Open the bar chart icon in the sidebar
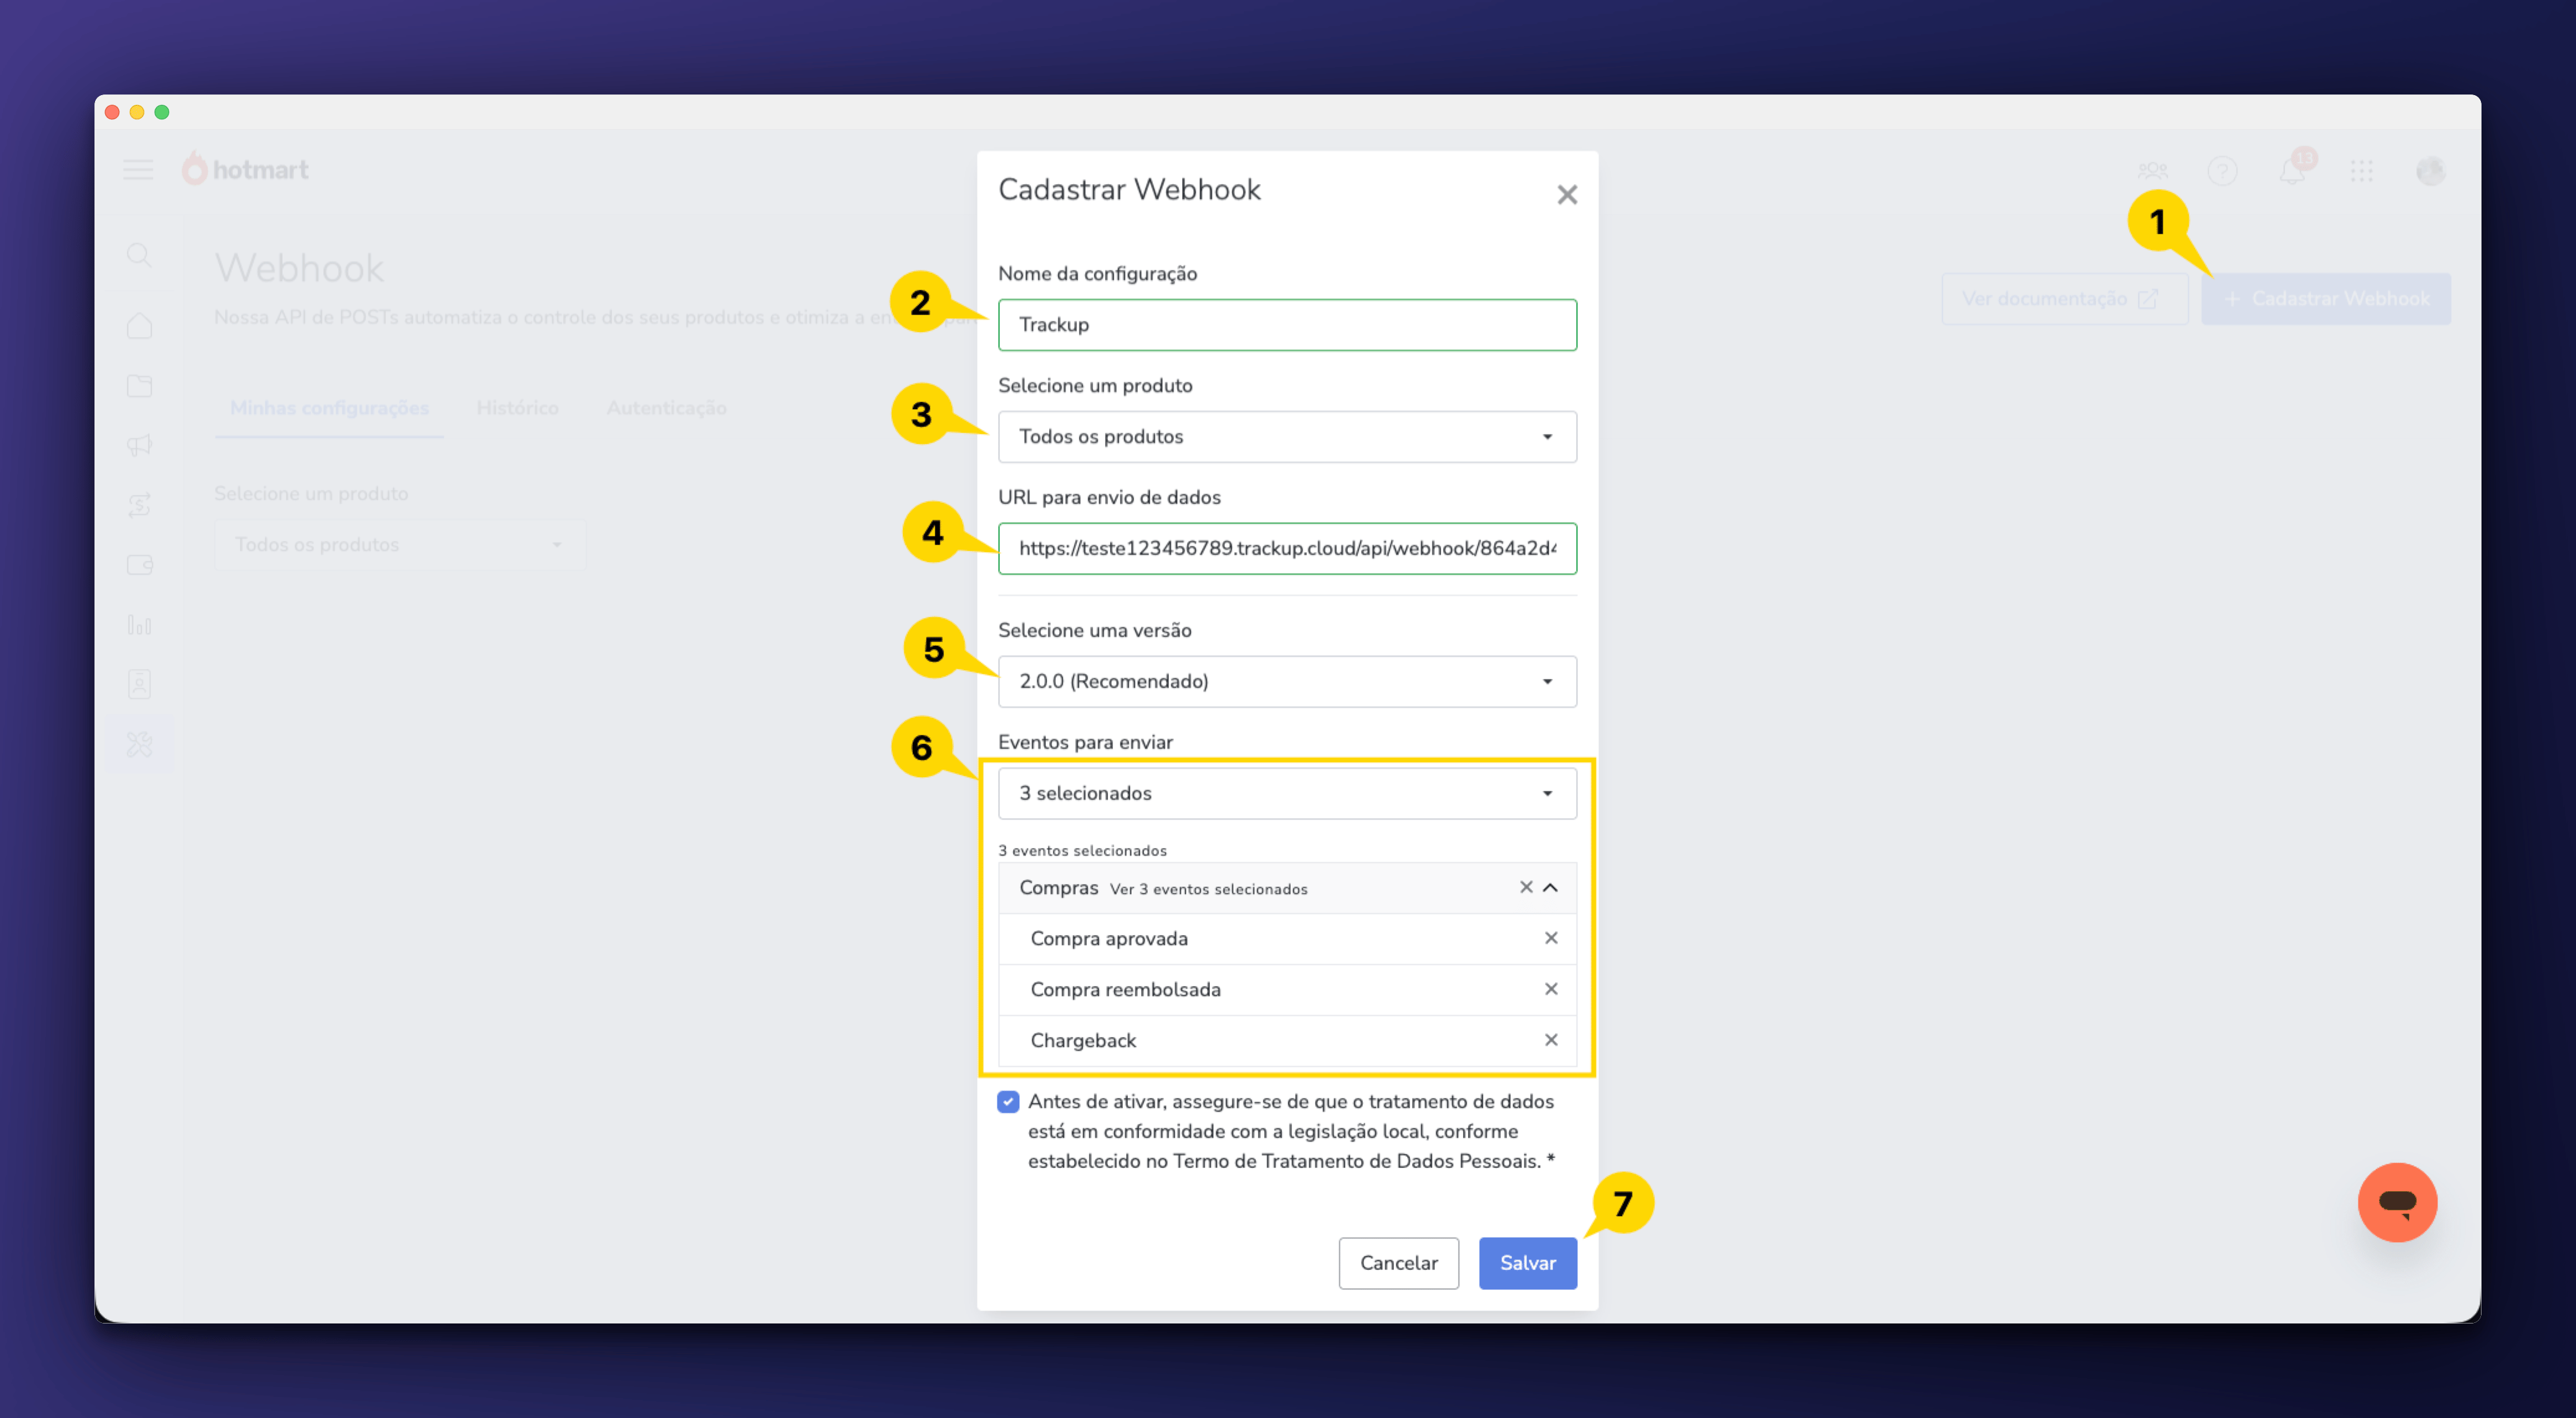2576x1418 pixels. click(x=139, y=625)
